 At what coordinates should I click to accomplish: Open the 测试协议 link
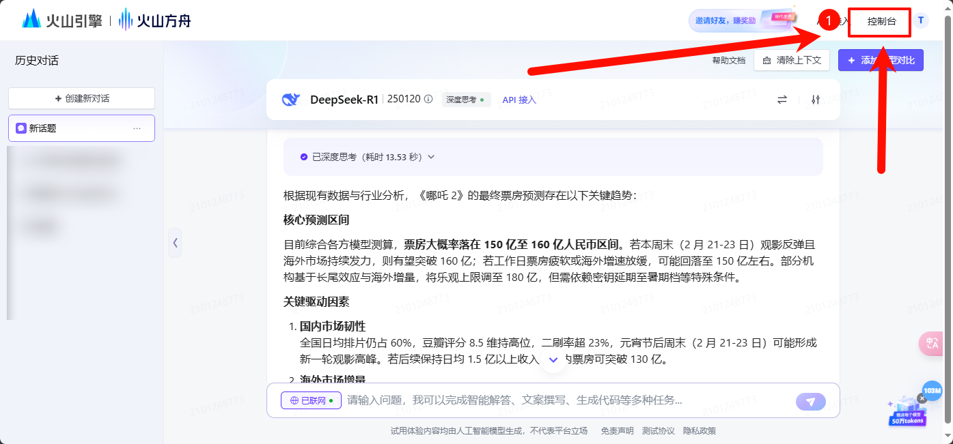(659, 431)
